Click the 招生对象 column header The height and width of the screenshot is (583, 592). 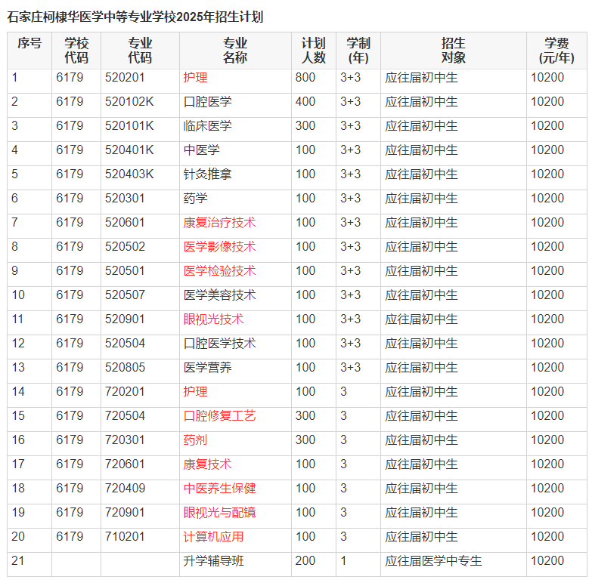(x=453, y=51)
